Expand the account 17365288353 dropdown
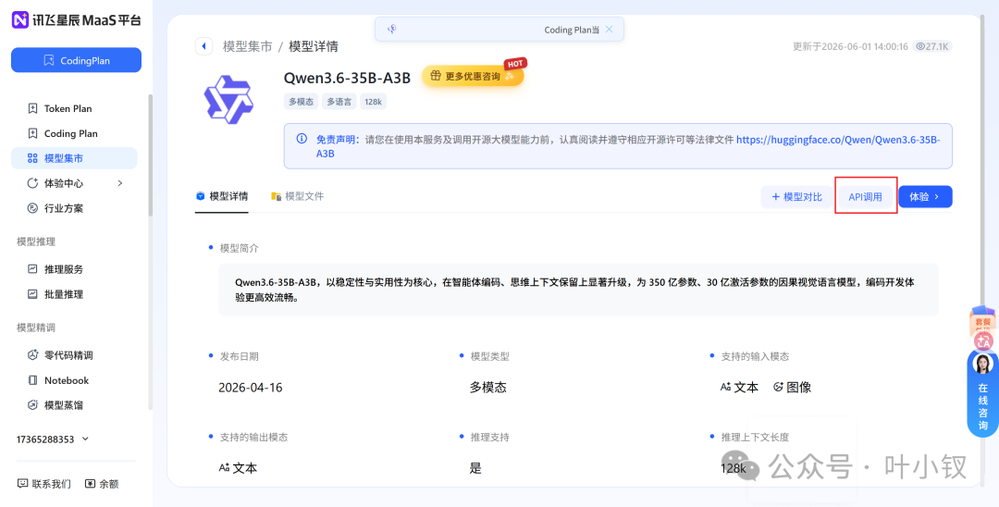 point(53,439)
